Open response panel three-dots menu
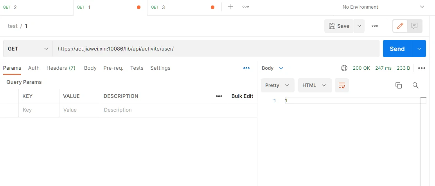The image size is (435, 186). (x=421, y=68)
